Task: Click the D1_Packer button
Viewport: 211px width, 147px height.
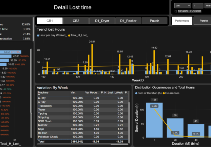Action: 128,21
